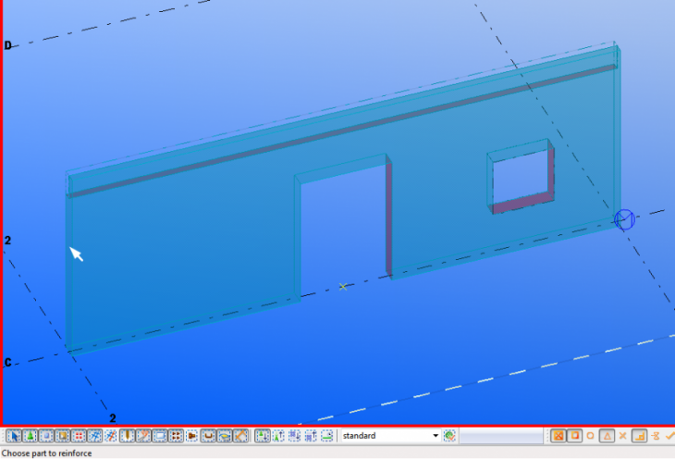Toggle the Select grid lines switch

pyautogui.click(x=111, y=436)
